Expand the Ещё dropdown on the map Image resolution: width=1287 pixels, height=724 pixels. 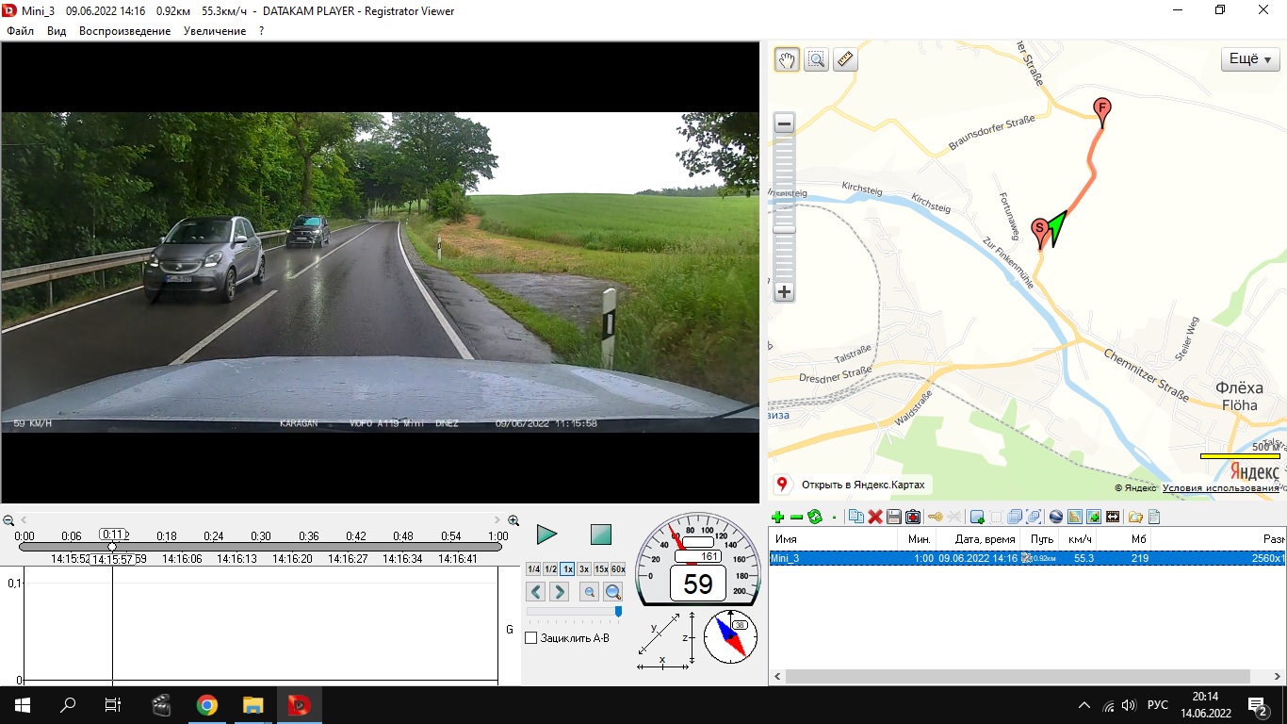[1250, 59]
